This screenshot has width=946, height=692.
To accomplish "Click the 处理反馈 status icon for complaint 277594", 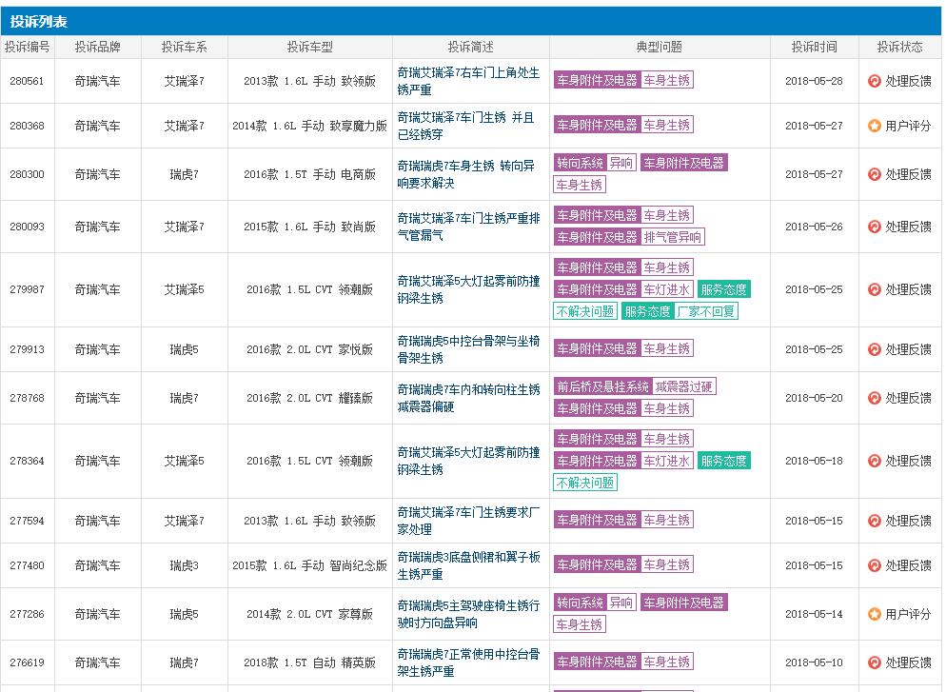I will tap(875, 521).
